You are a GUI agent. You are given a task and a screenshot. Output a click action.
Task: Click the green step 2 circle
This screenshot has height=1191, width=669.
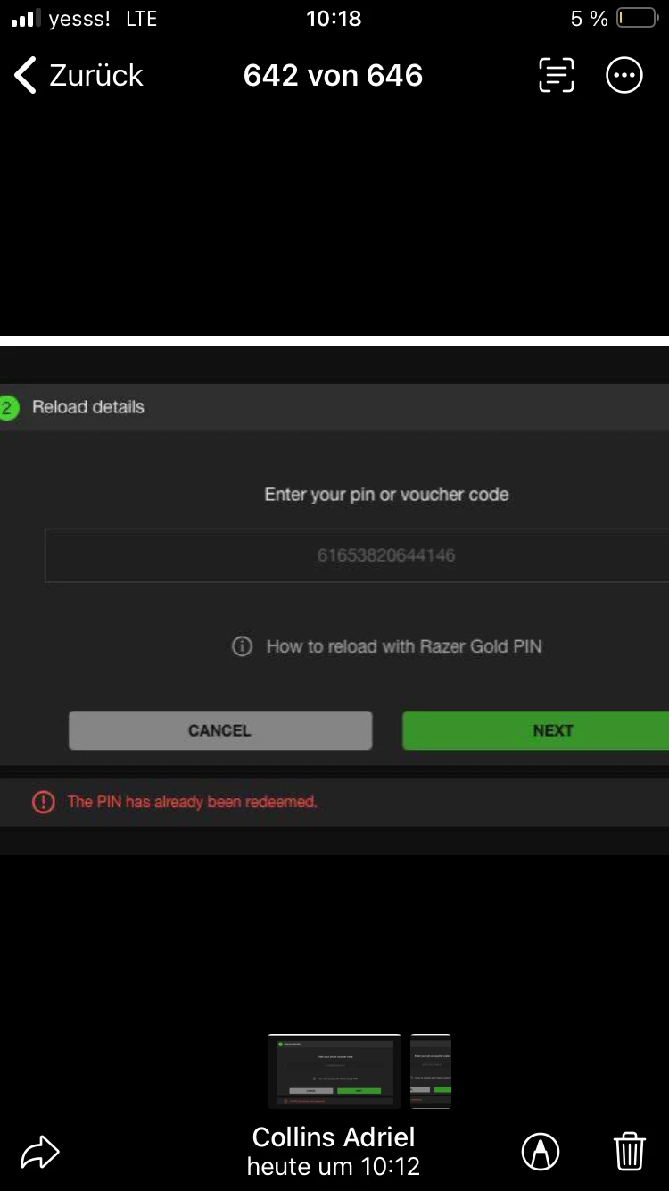pyautogui.click(x=7, y=408)
